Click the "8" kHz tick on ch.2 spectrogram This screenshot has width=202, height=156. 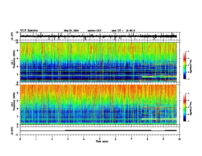(18, 93)
